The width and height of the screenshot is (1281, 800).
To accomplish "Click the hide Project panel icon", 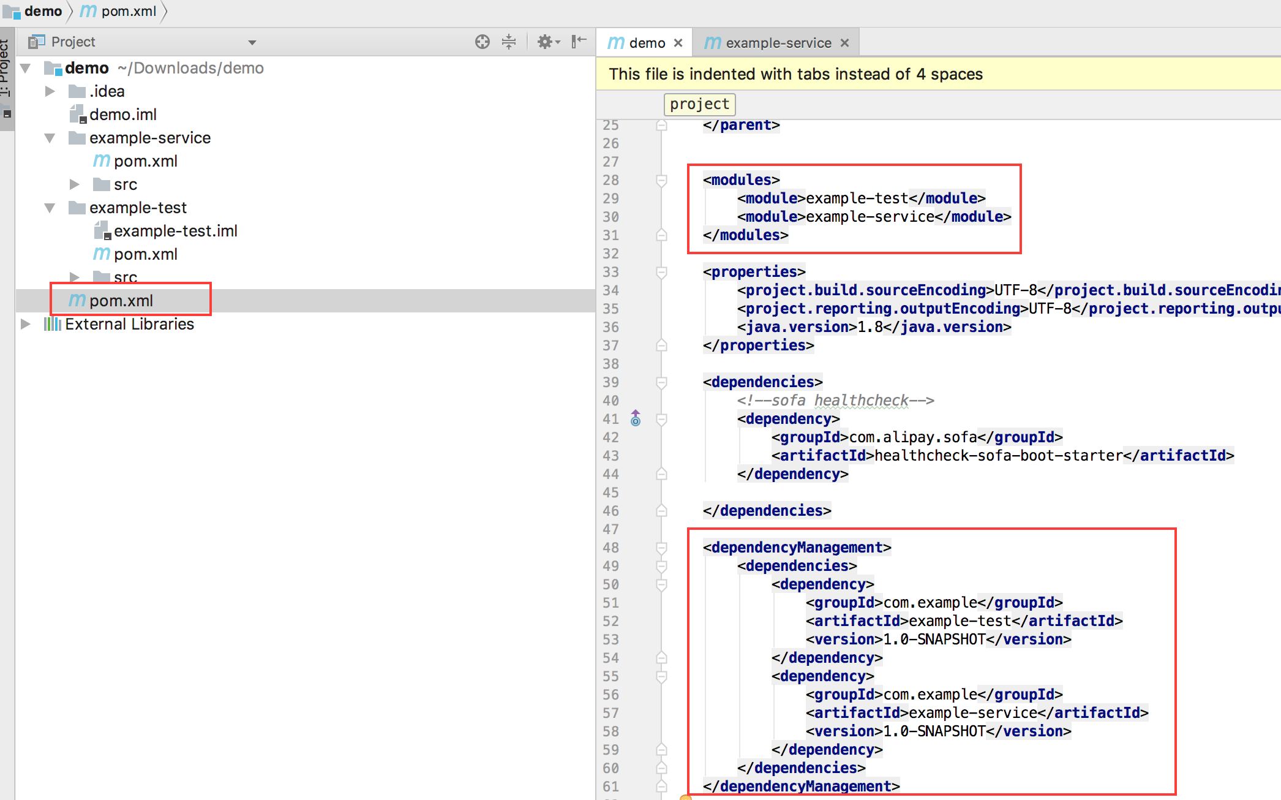I will click(579, 42).
